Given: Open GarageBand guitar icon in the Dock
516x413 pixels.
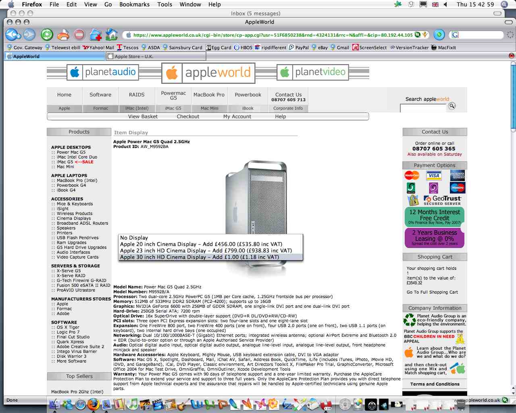Looking at the screenshot, I should [183, 404].
